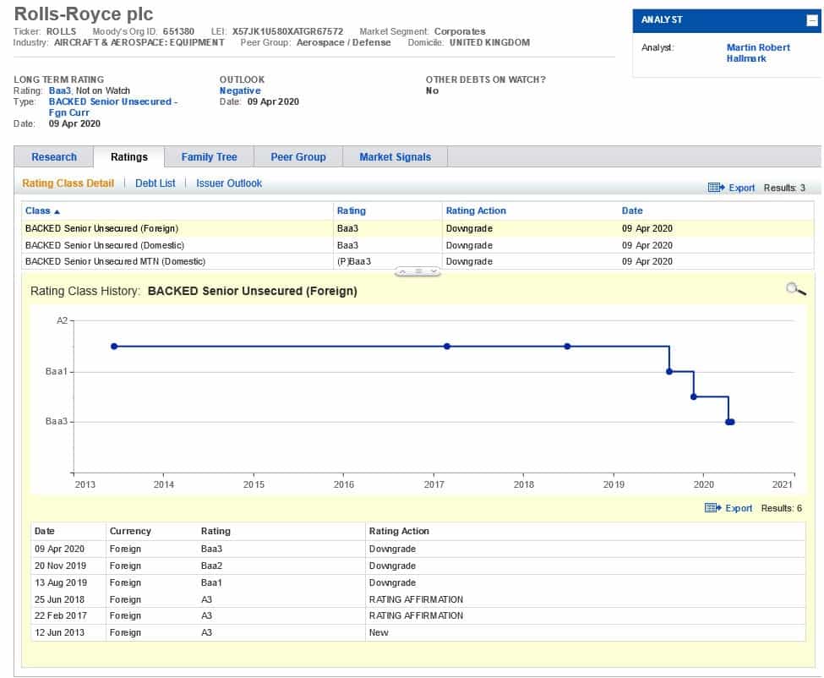824x678 pixels.
Task: Click the 13 Aug 2019 history row
Action: click(x=417, y=582)
